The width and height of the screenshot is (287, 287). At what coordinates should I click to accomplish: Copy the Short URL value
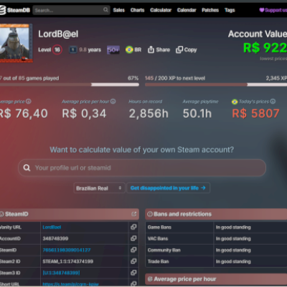pos(133,283)
